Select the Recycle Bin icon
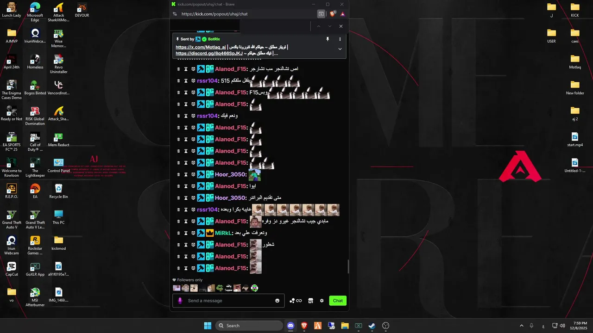The image size is (593, 333). pyautogui.click(x=58, y=191)
